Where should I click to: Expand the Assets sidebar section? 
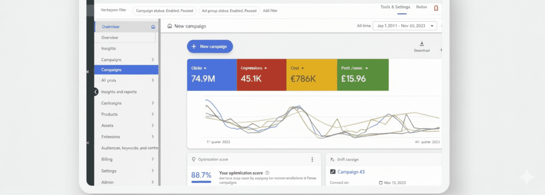(153, 125)
